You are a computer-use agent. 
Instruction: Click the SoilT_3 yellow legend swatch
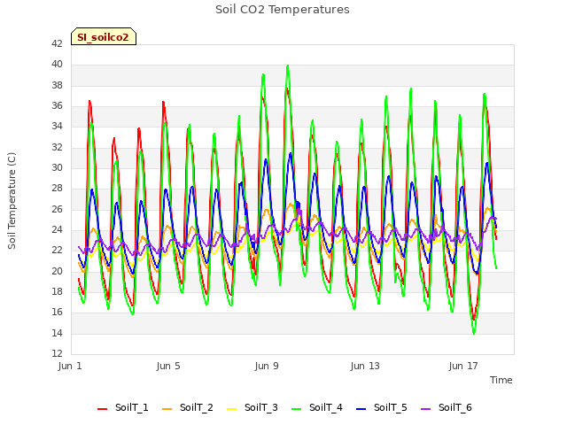pos(232,409)
